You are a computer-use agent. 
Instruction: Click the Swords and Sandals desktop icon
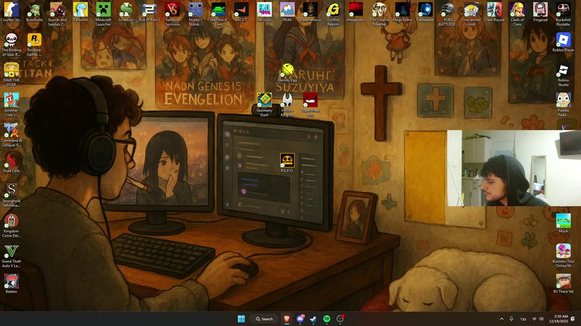(x=57, y=14)
